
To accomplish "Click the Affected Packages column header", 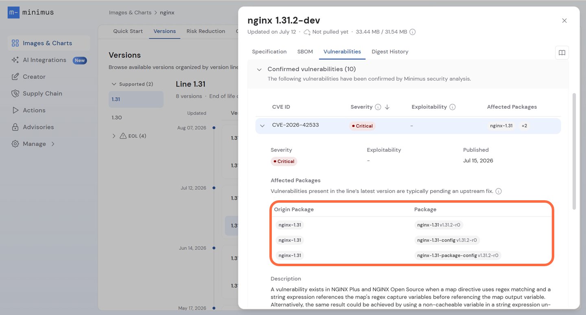I will point(512,107).
